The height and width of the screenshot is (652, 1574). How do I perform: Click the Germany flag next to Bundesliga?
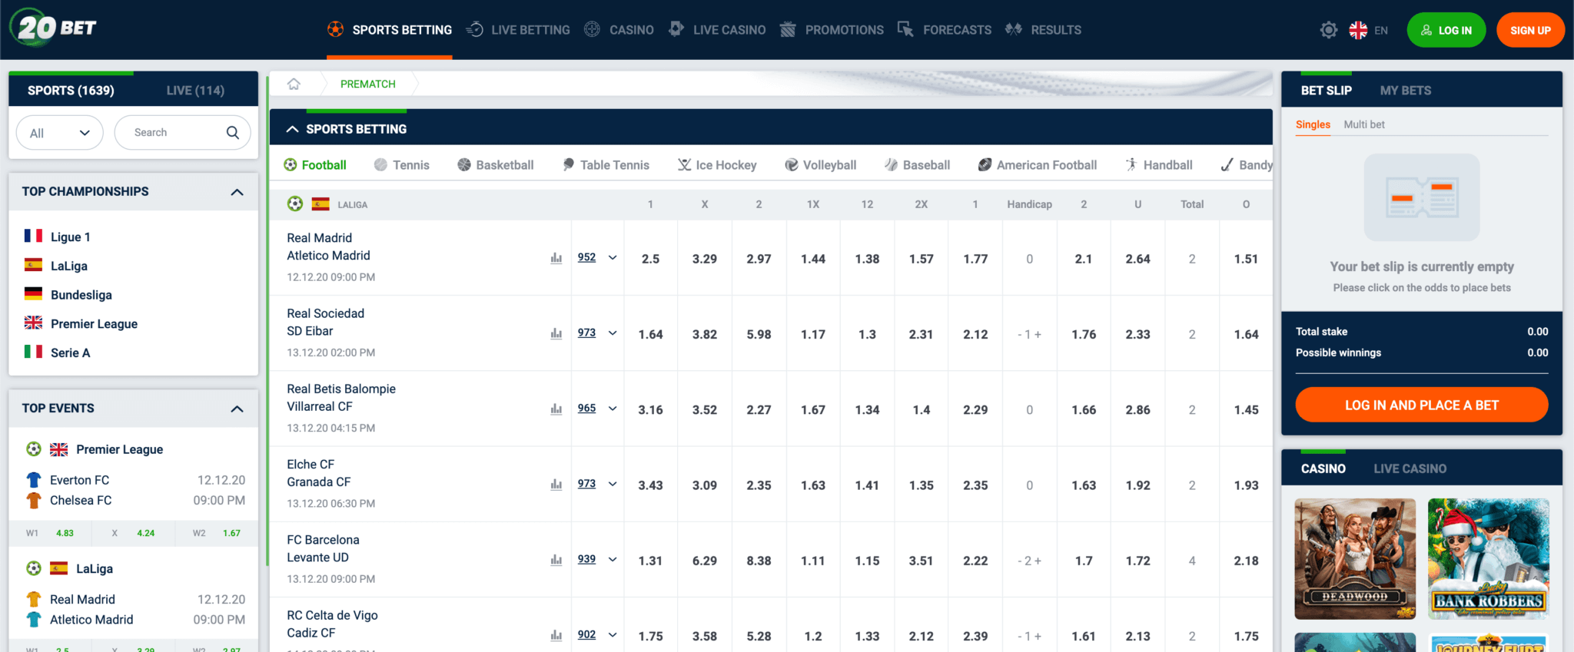pos(33,293)
